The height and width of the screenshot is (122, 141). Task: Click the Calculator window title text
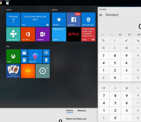click(x=103, y=9)
